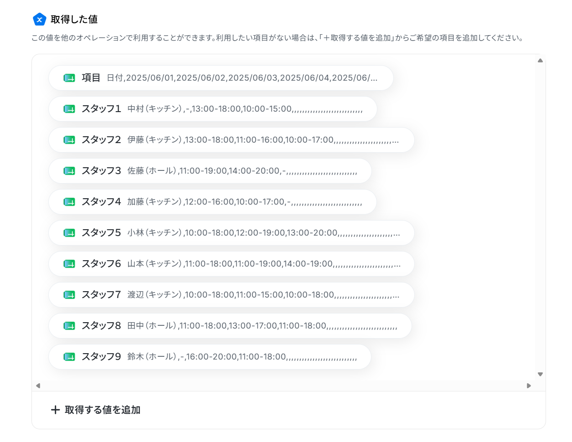Click the scroll left arrow of the list
Image resolution: width=572 pixels, height=442 pixels.
point(38,385)
